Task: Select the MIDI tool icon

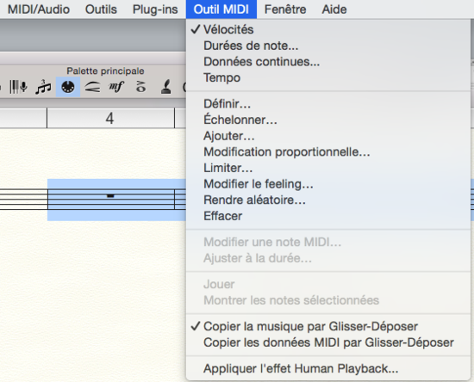Action: [68, 87]
